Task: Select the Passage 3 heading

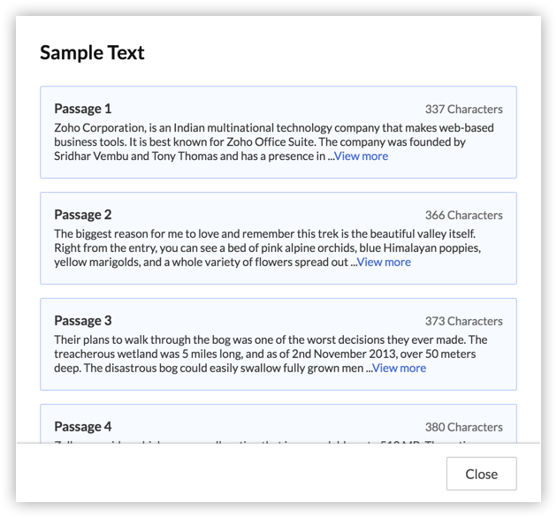Action: coord(83,321)
